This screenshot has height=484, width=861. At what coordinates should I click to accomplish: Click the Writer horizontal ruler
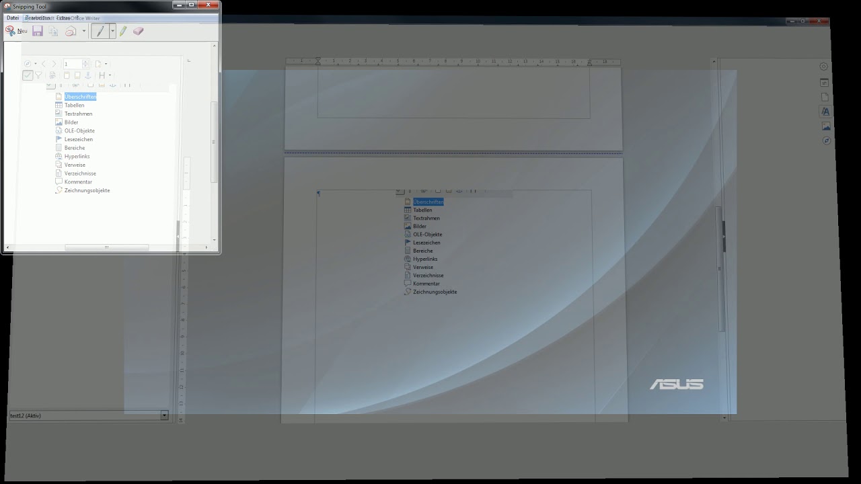tap(453, 61)
